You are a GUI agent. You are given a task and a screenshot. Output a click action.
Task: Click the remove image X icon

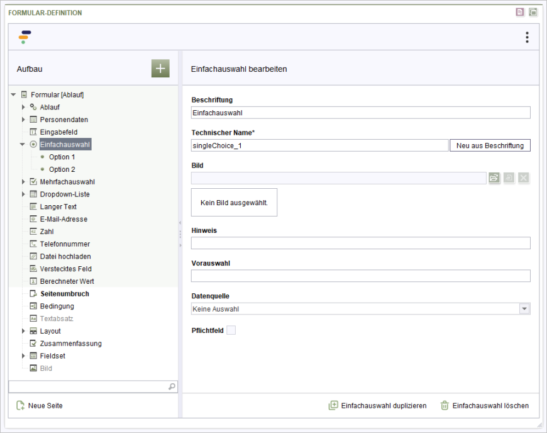pyautogui.click(x=523, y=178)
